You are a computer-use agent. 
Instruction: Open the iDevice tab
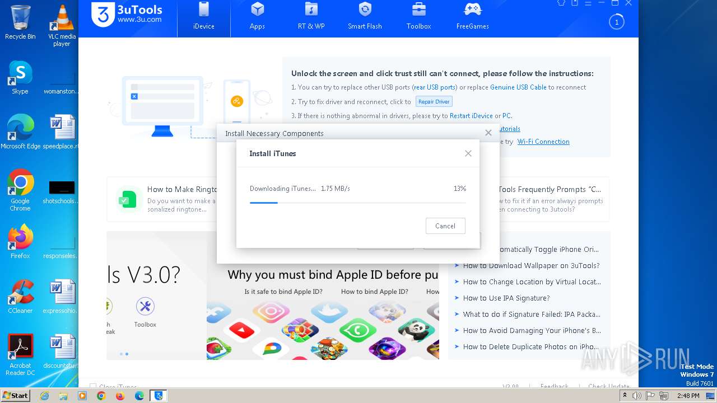click(x=204, y=18)
